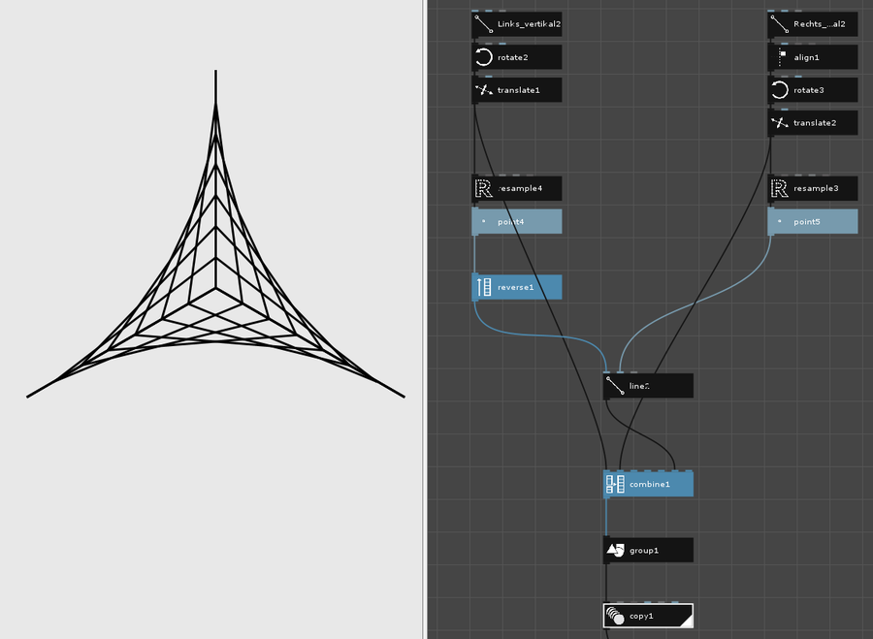Select the 'Links_vertikal2' label text
Viewport: 873px width, 639px height.
coord(529,24)
